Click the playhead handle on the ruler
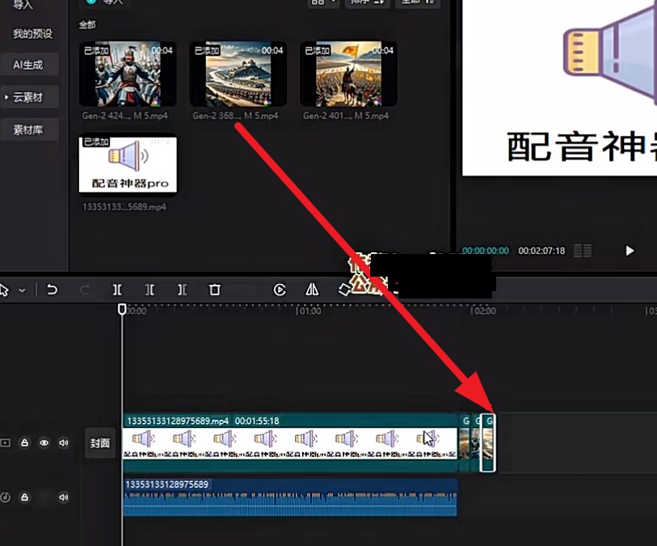This screenshot has height=546, width=657. tap(122, 310)
